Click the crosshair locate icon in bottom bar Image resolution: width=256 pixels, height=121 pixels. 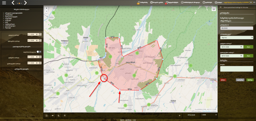coord(180,116)
